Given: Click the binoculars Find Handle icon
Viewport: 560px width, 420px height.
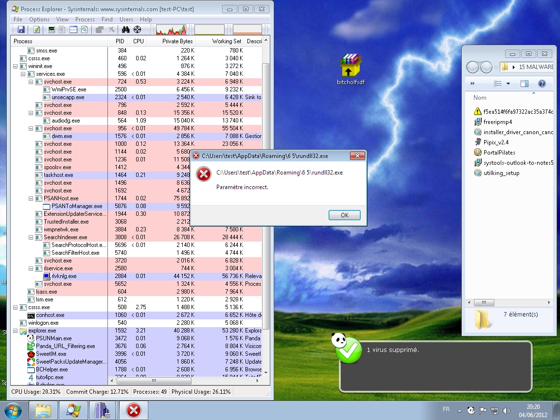Looking at the screenshot, I should 126,30.
